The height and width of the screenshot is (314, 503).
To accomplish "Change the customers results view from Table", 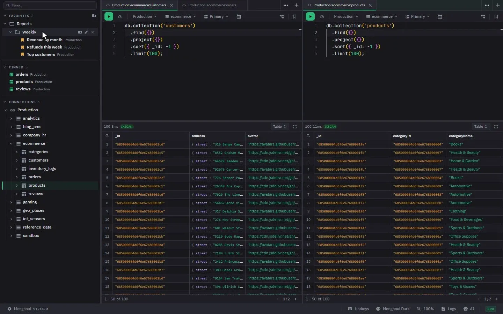I will 279,127.
